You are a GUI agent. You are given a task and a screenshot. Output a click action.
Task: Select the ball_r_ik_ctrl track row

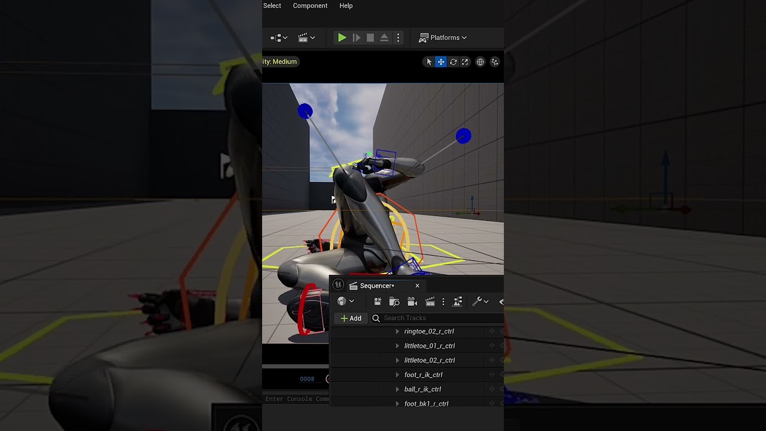[417, 389]
